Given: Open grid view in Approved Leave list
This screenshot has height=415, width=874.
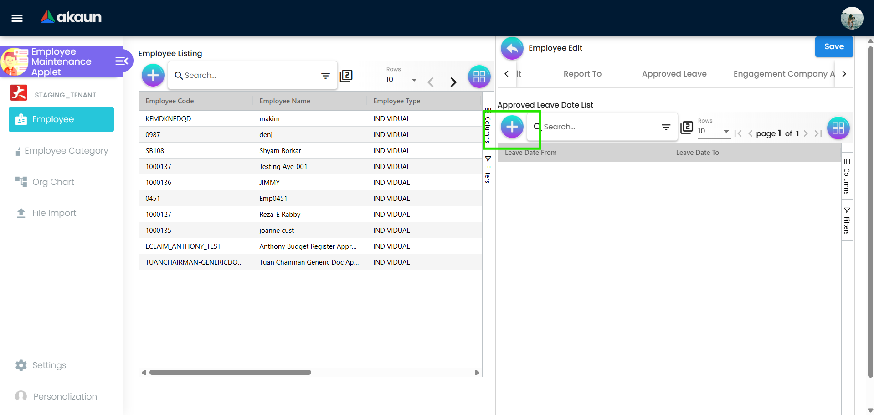Looking at the screenshot, I should coord(838,128).
